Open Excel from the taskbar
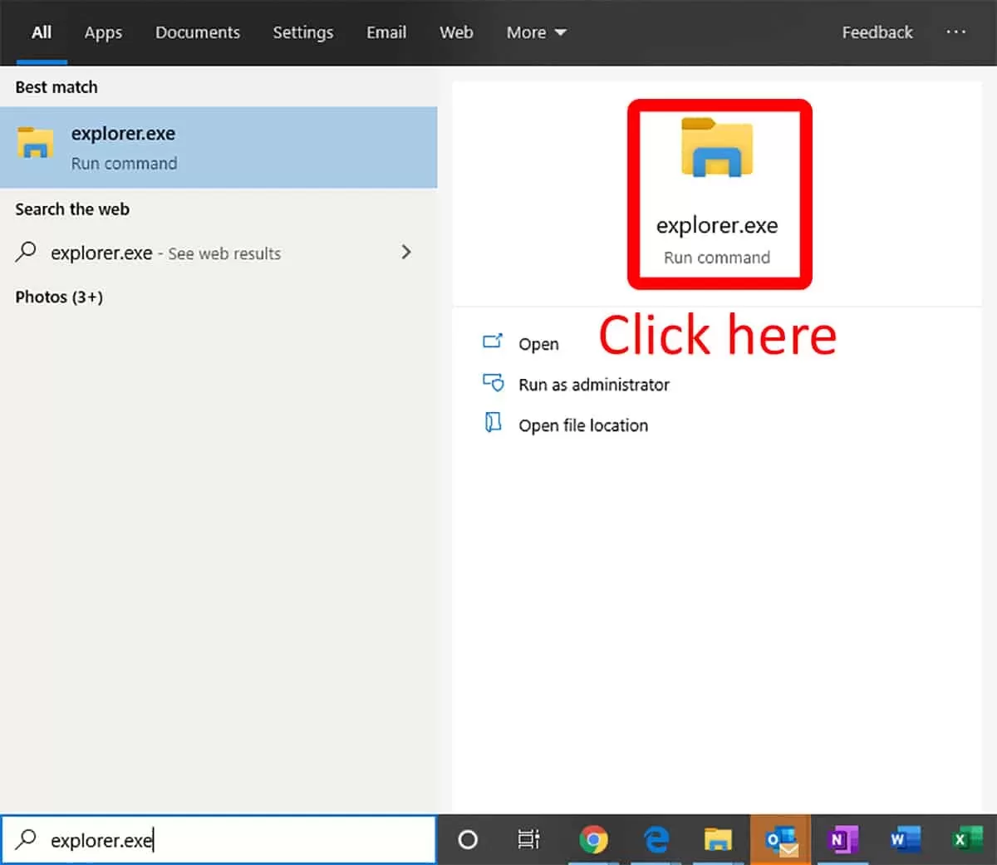The width and height of the screenshot is (997, 865). 966,840
